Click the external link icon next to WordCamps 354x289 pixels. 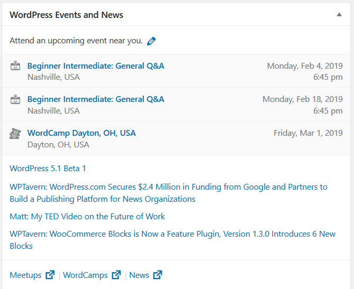pos(116,275)
